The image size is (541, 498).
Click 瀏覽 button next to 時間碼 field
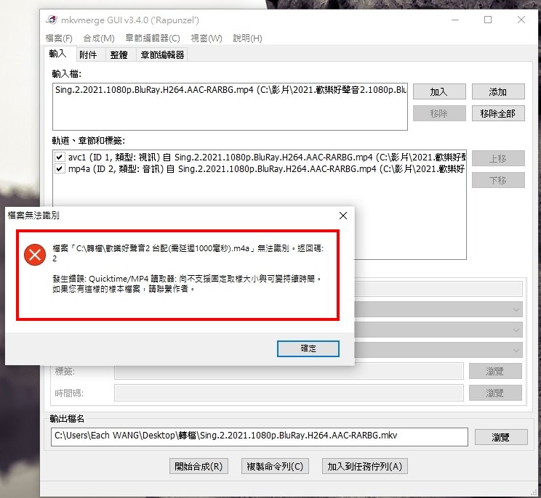click(495, 393)
